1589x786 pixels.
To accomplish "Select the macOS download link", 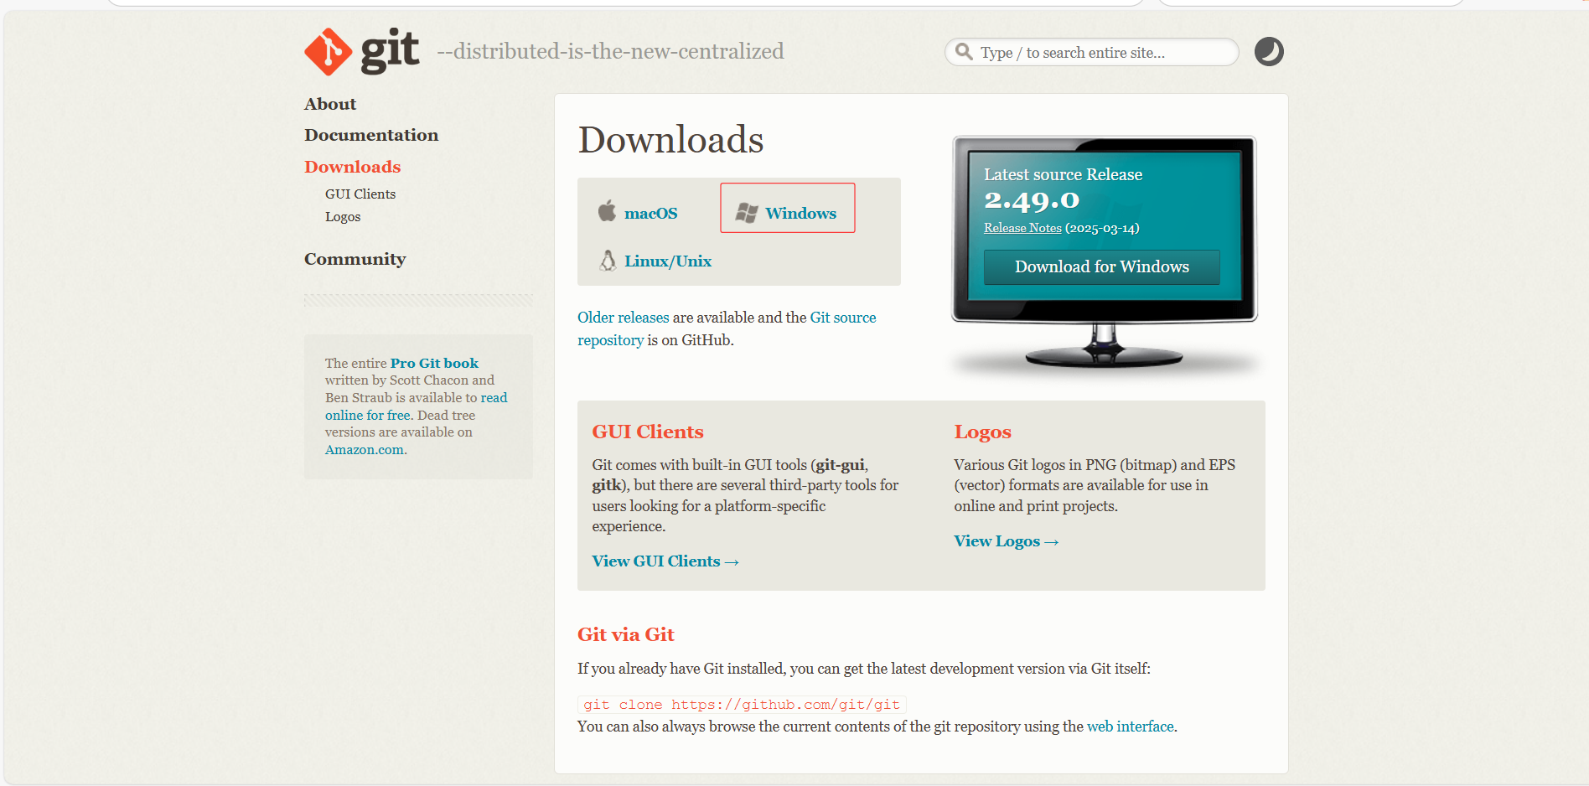I will tap(650, 213).
